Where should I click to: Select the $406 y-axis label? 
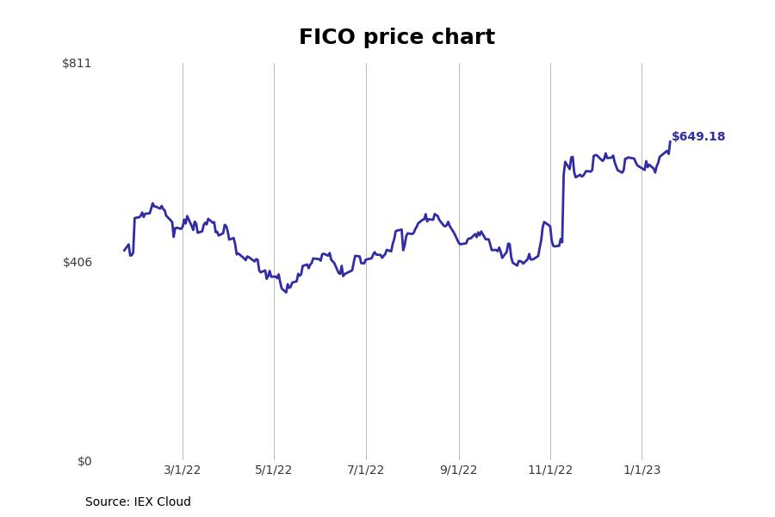pyautogui.click(x=77, y=262)
